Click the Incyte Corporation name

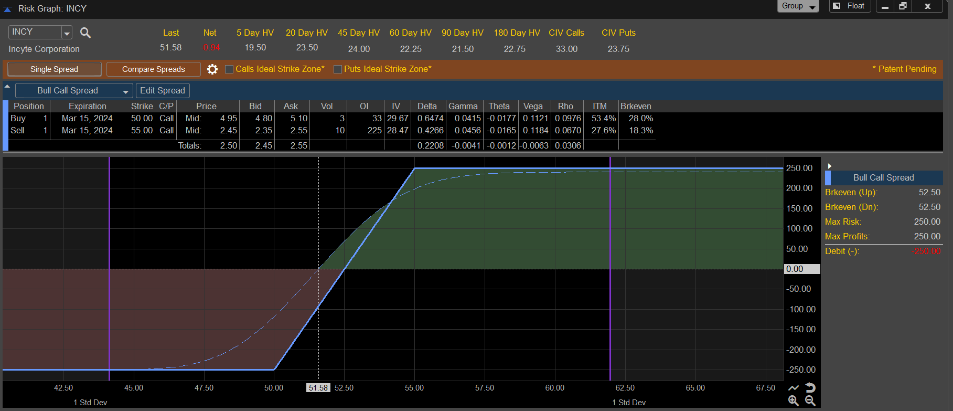pyautogui.click(x=44, y=49)
